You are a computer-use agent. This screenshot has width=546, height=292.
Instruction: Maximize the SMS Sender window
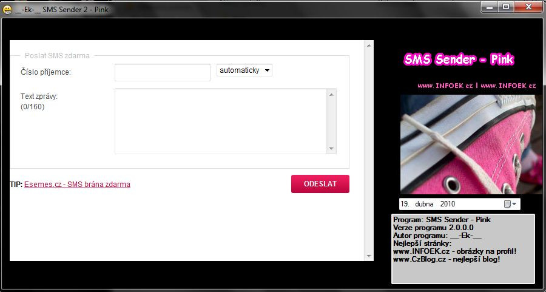(x=505, y=7)
